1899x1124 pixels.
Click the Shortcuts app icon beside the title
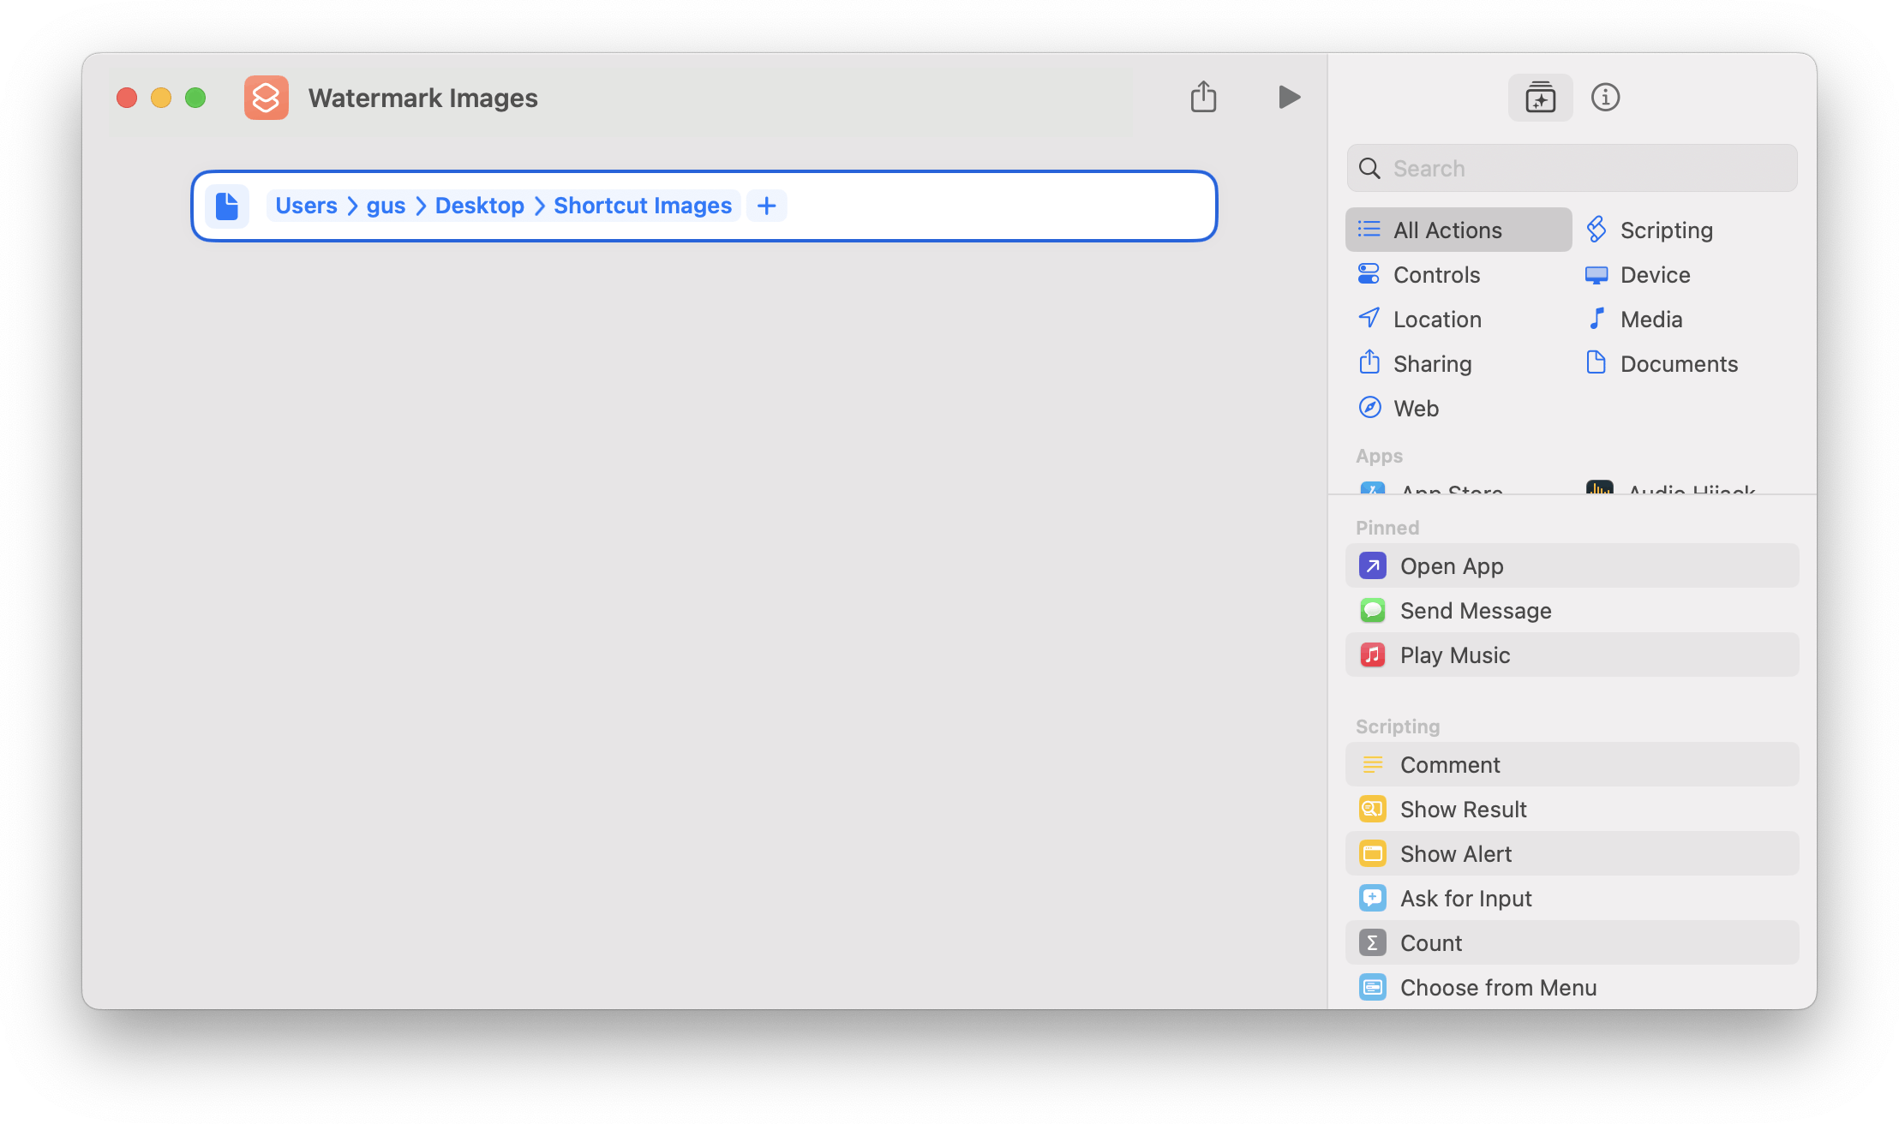click(266, 98)
